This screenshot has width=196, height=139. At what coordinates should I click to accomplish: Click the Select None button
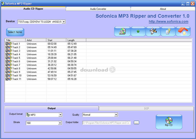pyautogui.click(x=15, y=32)
